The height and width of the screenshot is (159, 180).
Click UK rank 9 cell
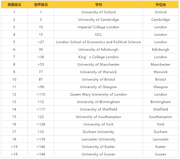(14, 72)
